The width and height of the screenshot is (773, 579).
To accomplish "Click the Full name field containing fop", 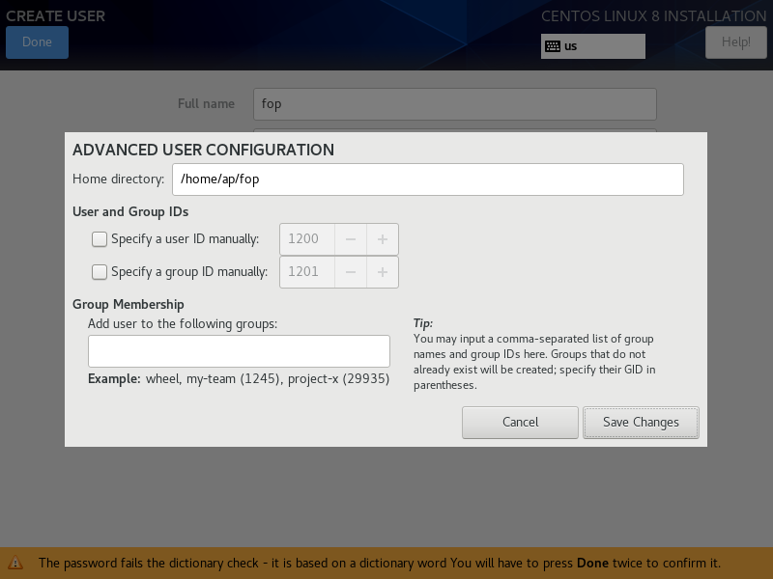I will [454, 104].
